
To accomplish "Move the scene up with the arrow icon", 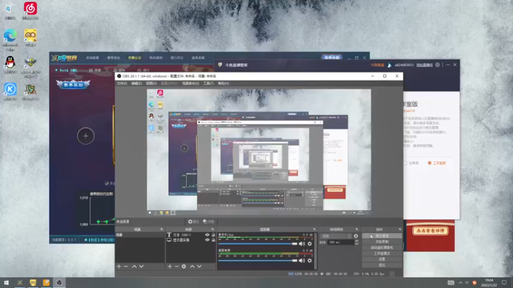I will [x=135, y=266].
